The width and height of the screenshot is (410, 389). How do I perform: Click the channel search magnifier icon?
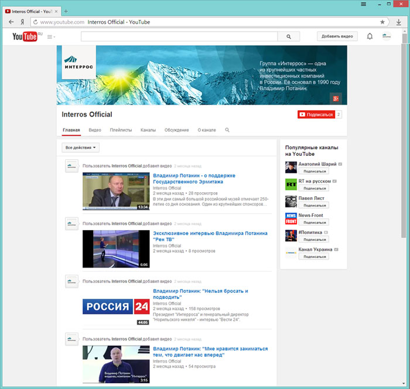[x=227, y=130]
